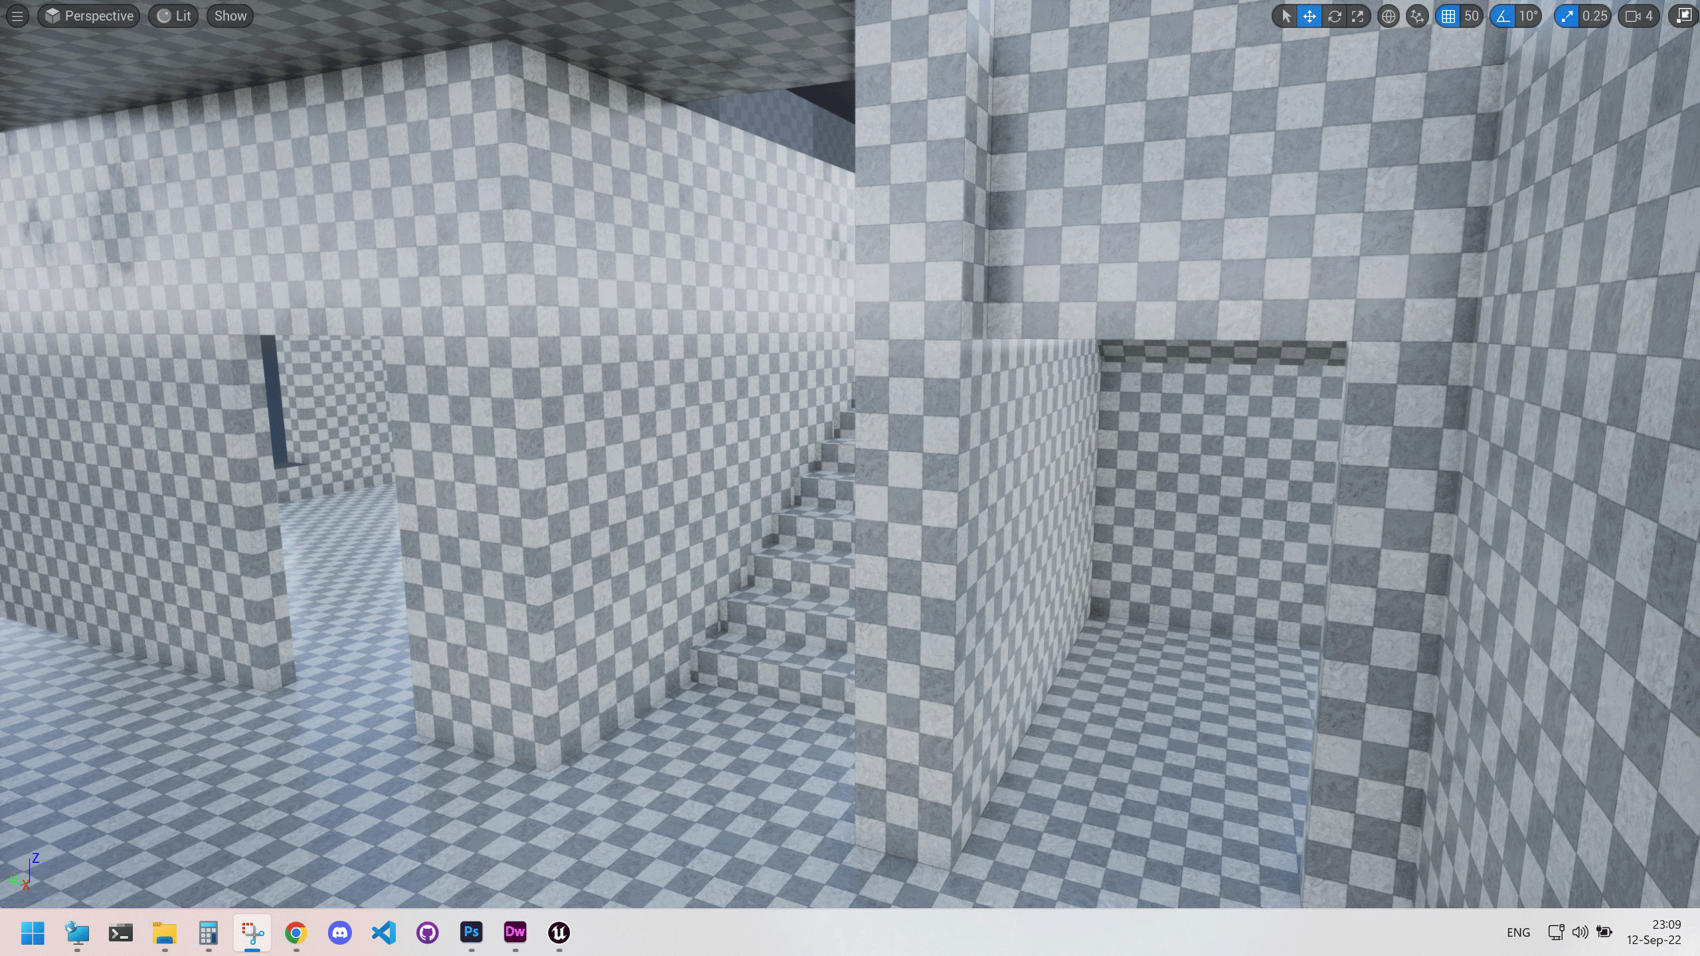Screen dimensions: 1700x956
Task: Open the Perspective viewport type menu
Action: (89, 16)
